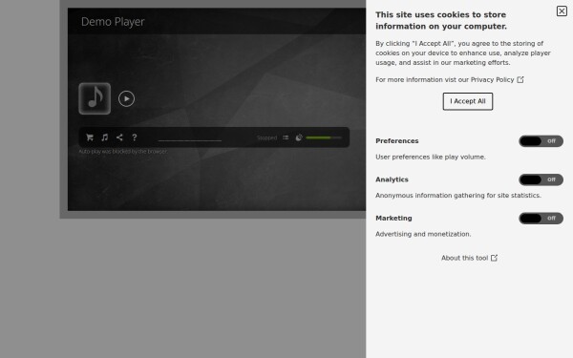
Task: Close the cookie consent panel
Action: point(562,11)
